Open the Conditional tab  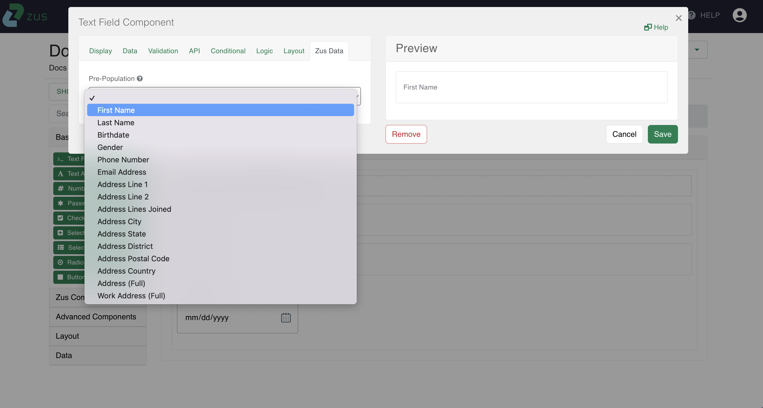coord(228,51)
